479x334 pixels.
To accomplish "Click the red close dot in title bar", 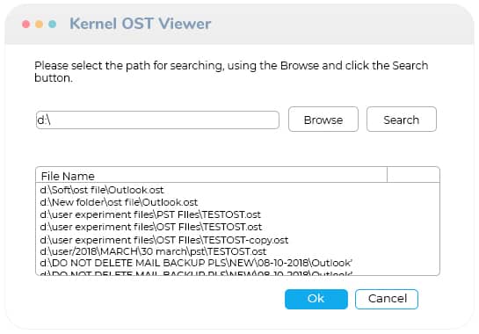I will pos(26,24).
